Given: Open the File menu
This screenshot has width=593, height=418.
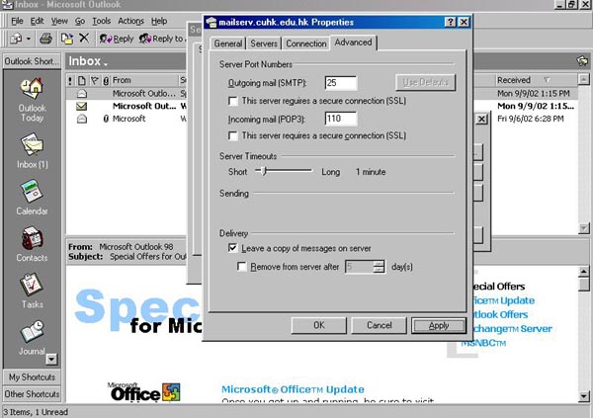Looking at the screenshot, I should (17, 21).
